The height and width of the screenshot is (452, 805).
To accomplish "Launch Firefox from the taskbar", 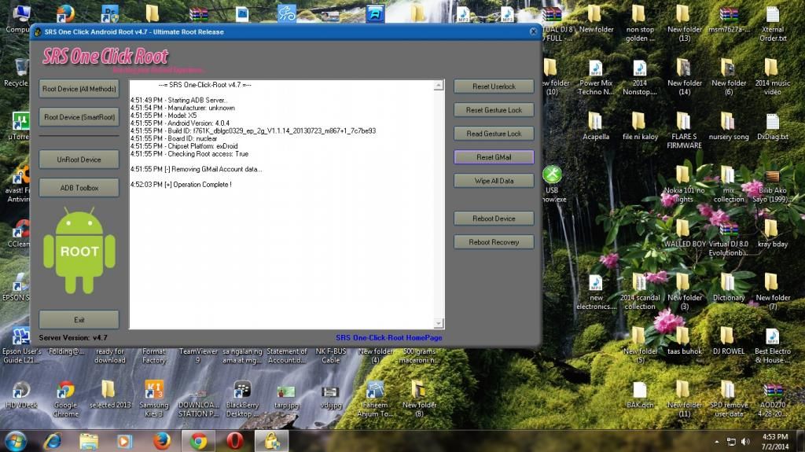I will tap(162, 440).
